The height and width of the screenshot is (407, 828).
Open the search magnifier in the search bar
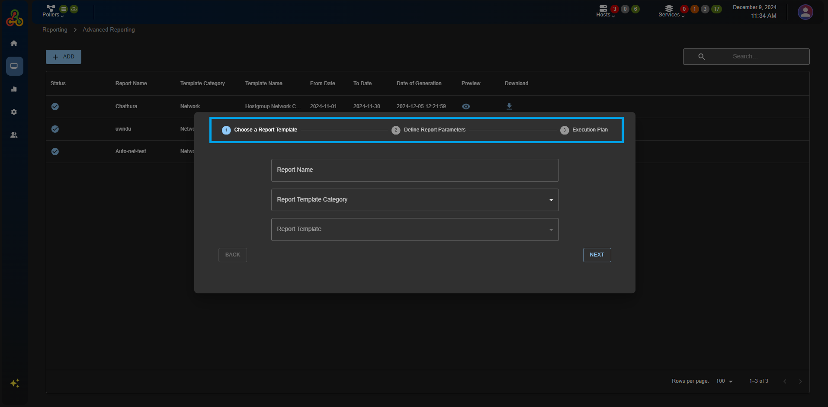pyautogui.click(x=701, y=56)
